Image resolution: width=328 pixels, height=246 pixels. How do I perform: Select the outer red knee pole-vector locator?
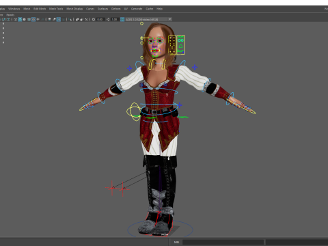112,188
